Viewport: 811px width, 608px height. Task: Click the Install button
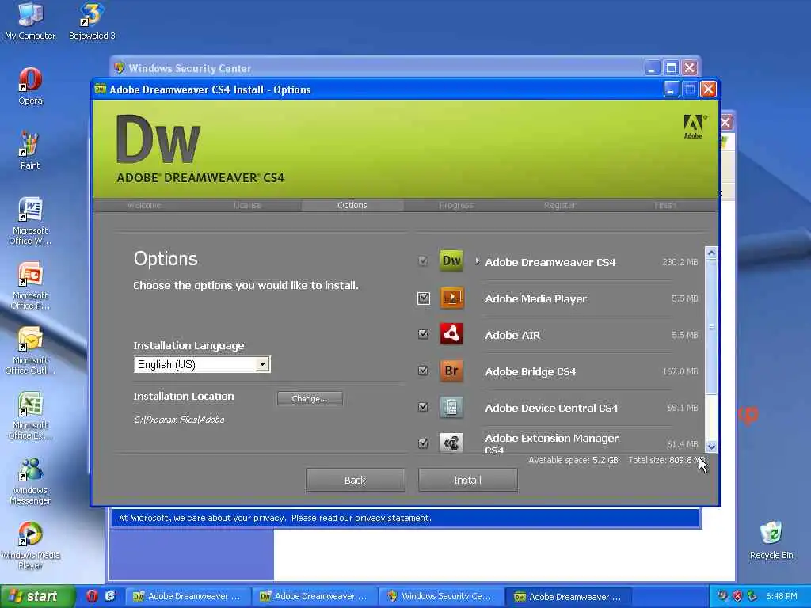point(467,480)
